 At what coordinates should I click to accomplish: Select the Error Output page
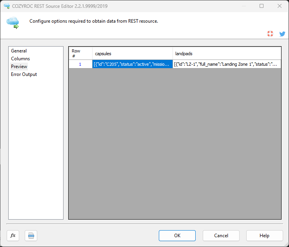24,74
